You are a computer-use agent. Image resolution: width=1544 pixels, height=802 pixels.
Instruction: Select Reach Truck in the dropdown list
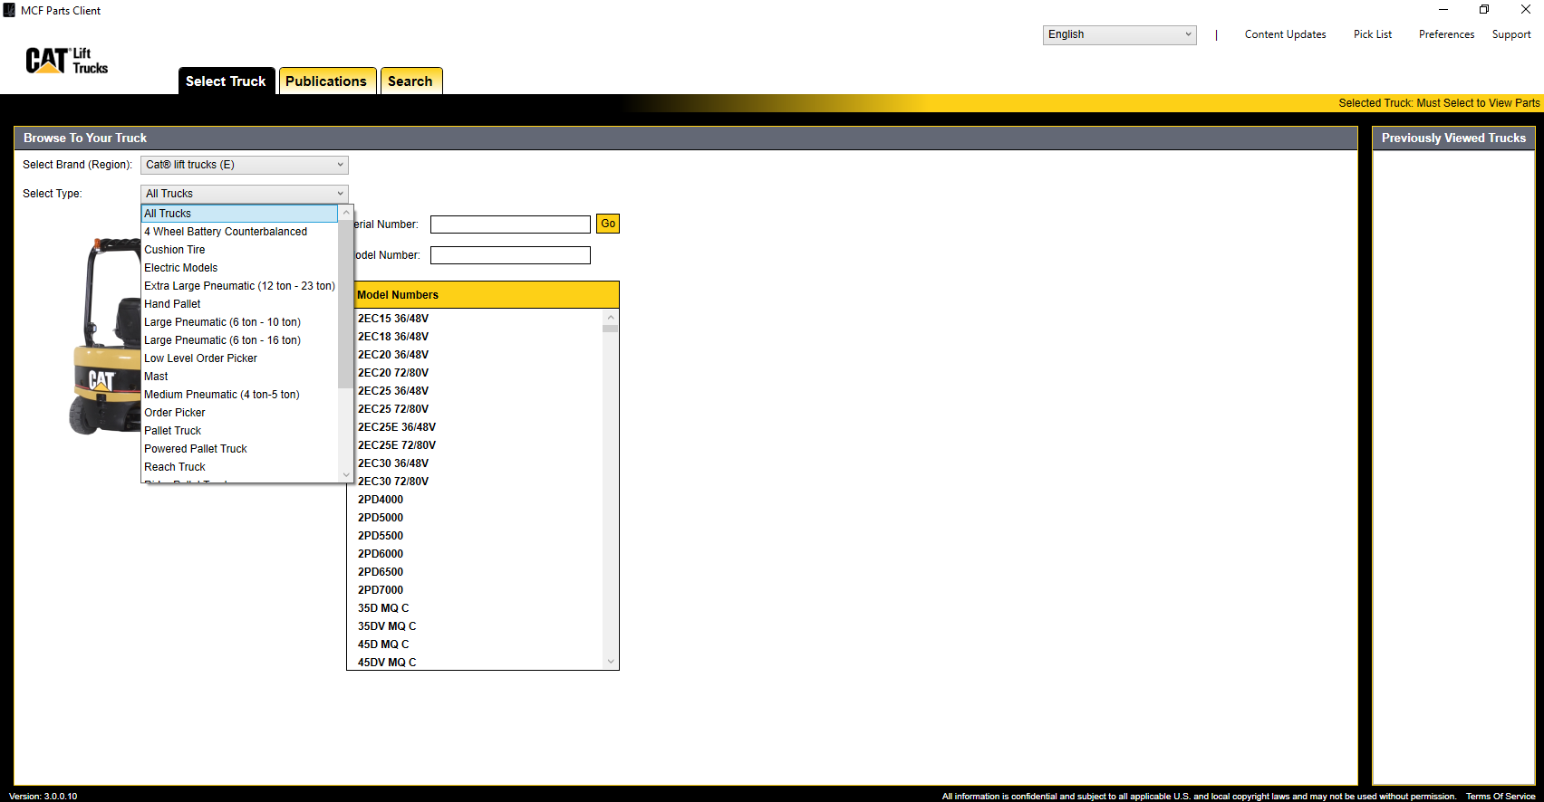tap(175, 467)
